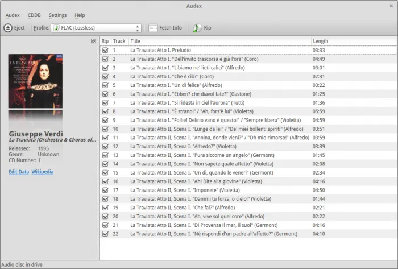The image size is (398, 269).
Task: Open the Wikipedia link
Action: [x=43, y=172]
